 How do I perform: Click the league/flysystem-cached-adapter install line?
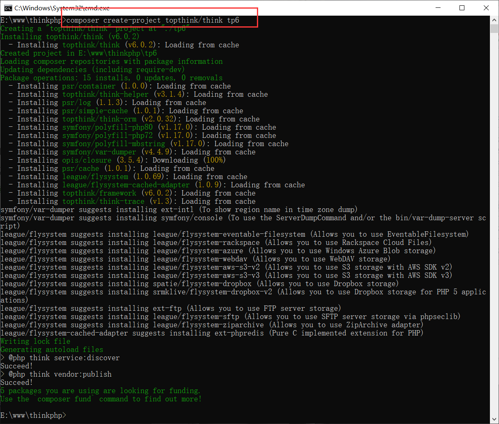coord(157,185)
